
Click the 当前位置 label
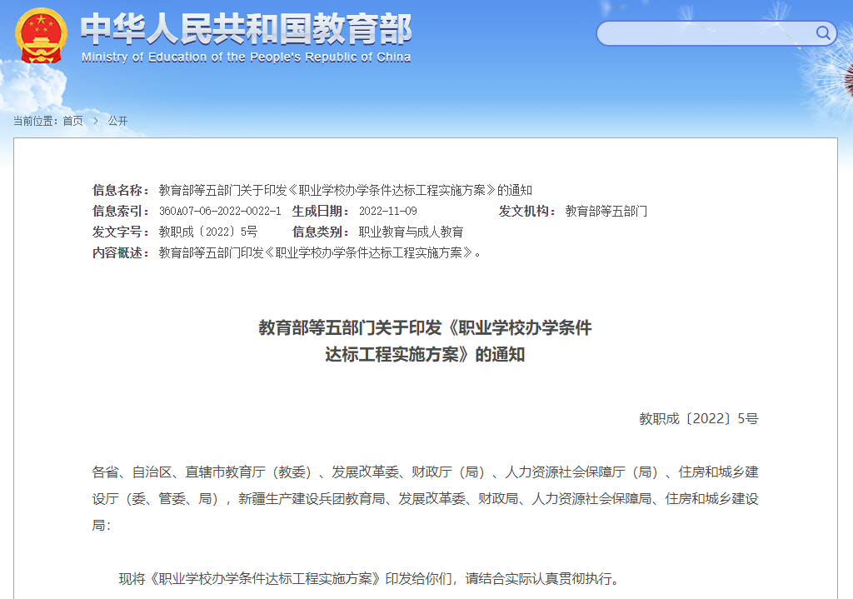[37, 121]
